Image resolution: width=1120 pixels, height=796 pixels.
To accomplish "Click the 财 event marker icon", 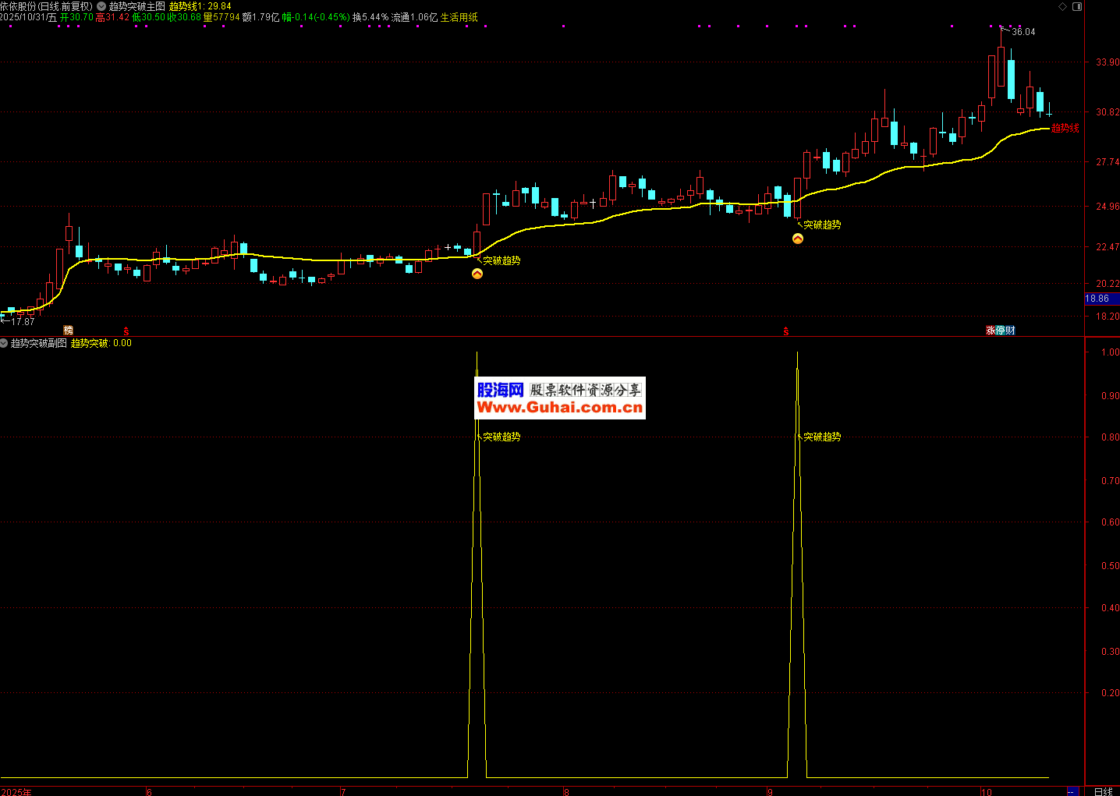I will tap(1010, 331).
